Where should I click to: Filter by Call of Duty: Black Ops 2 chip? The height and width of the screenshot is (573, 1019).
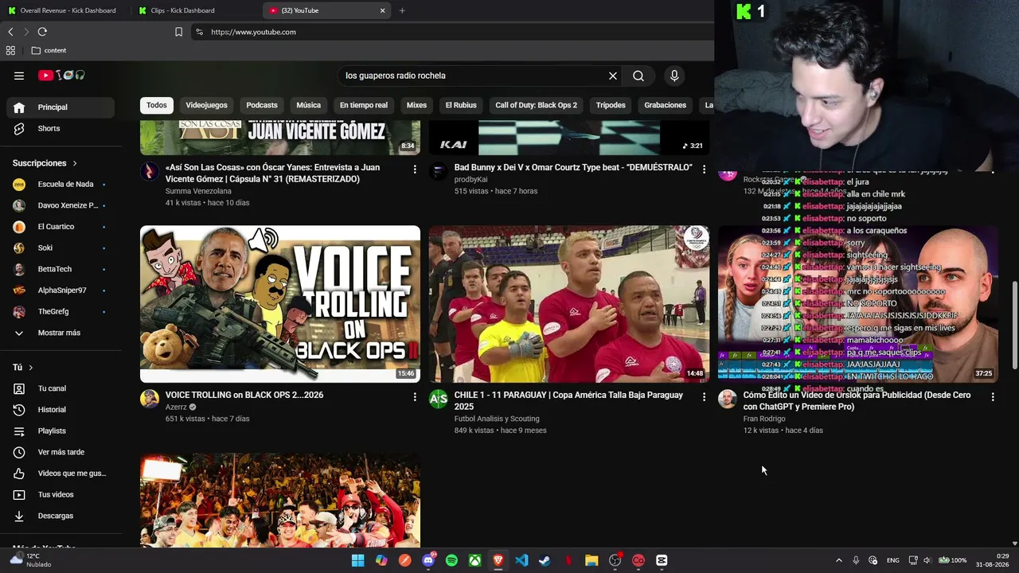pos(536,105)
